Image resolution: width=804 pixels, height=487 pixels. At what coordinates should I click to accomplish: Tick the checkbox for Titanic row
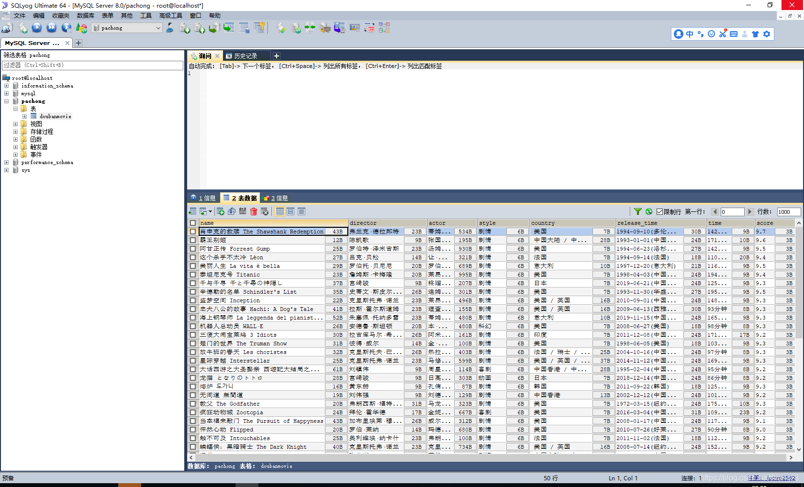point(193,275)
